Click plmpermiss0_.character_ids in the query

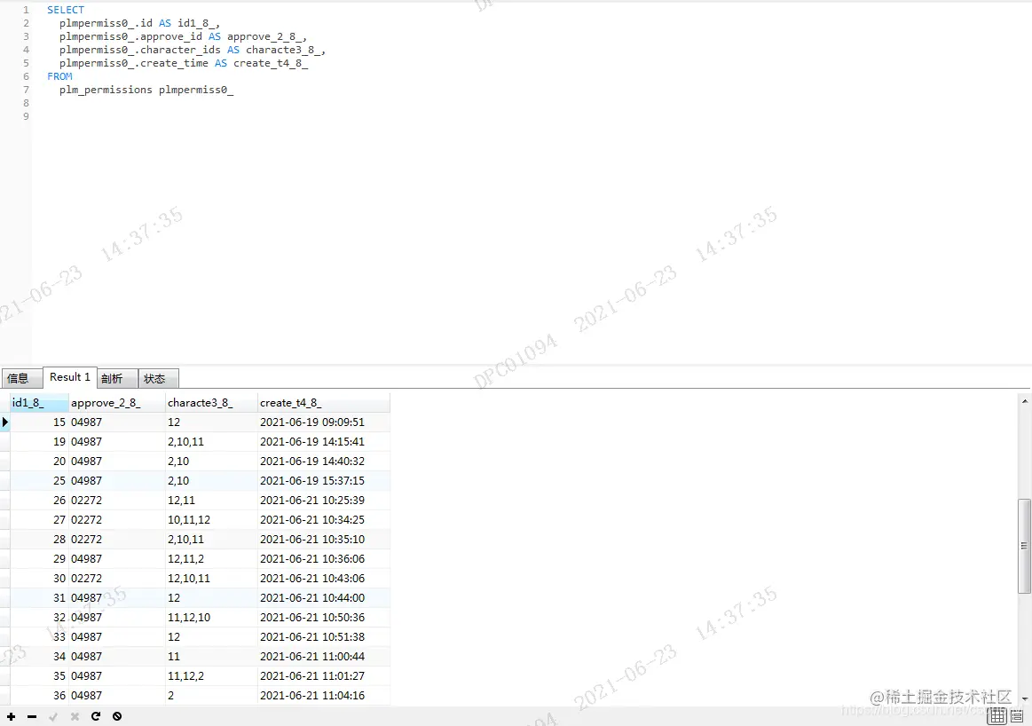[139, 50]
